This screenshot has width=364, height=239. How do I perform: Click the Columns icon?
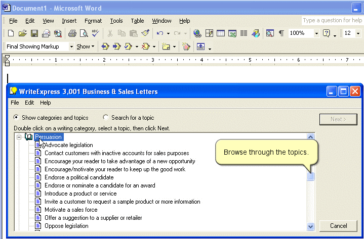tap(244, 33)
